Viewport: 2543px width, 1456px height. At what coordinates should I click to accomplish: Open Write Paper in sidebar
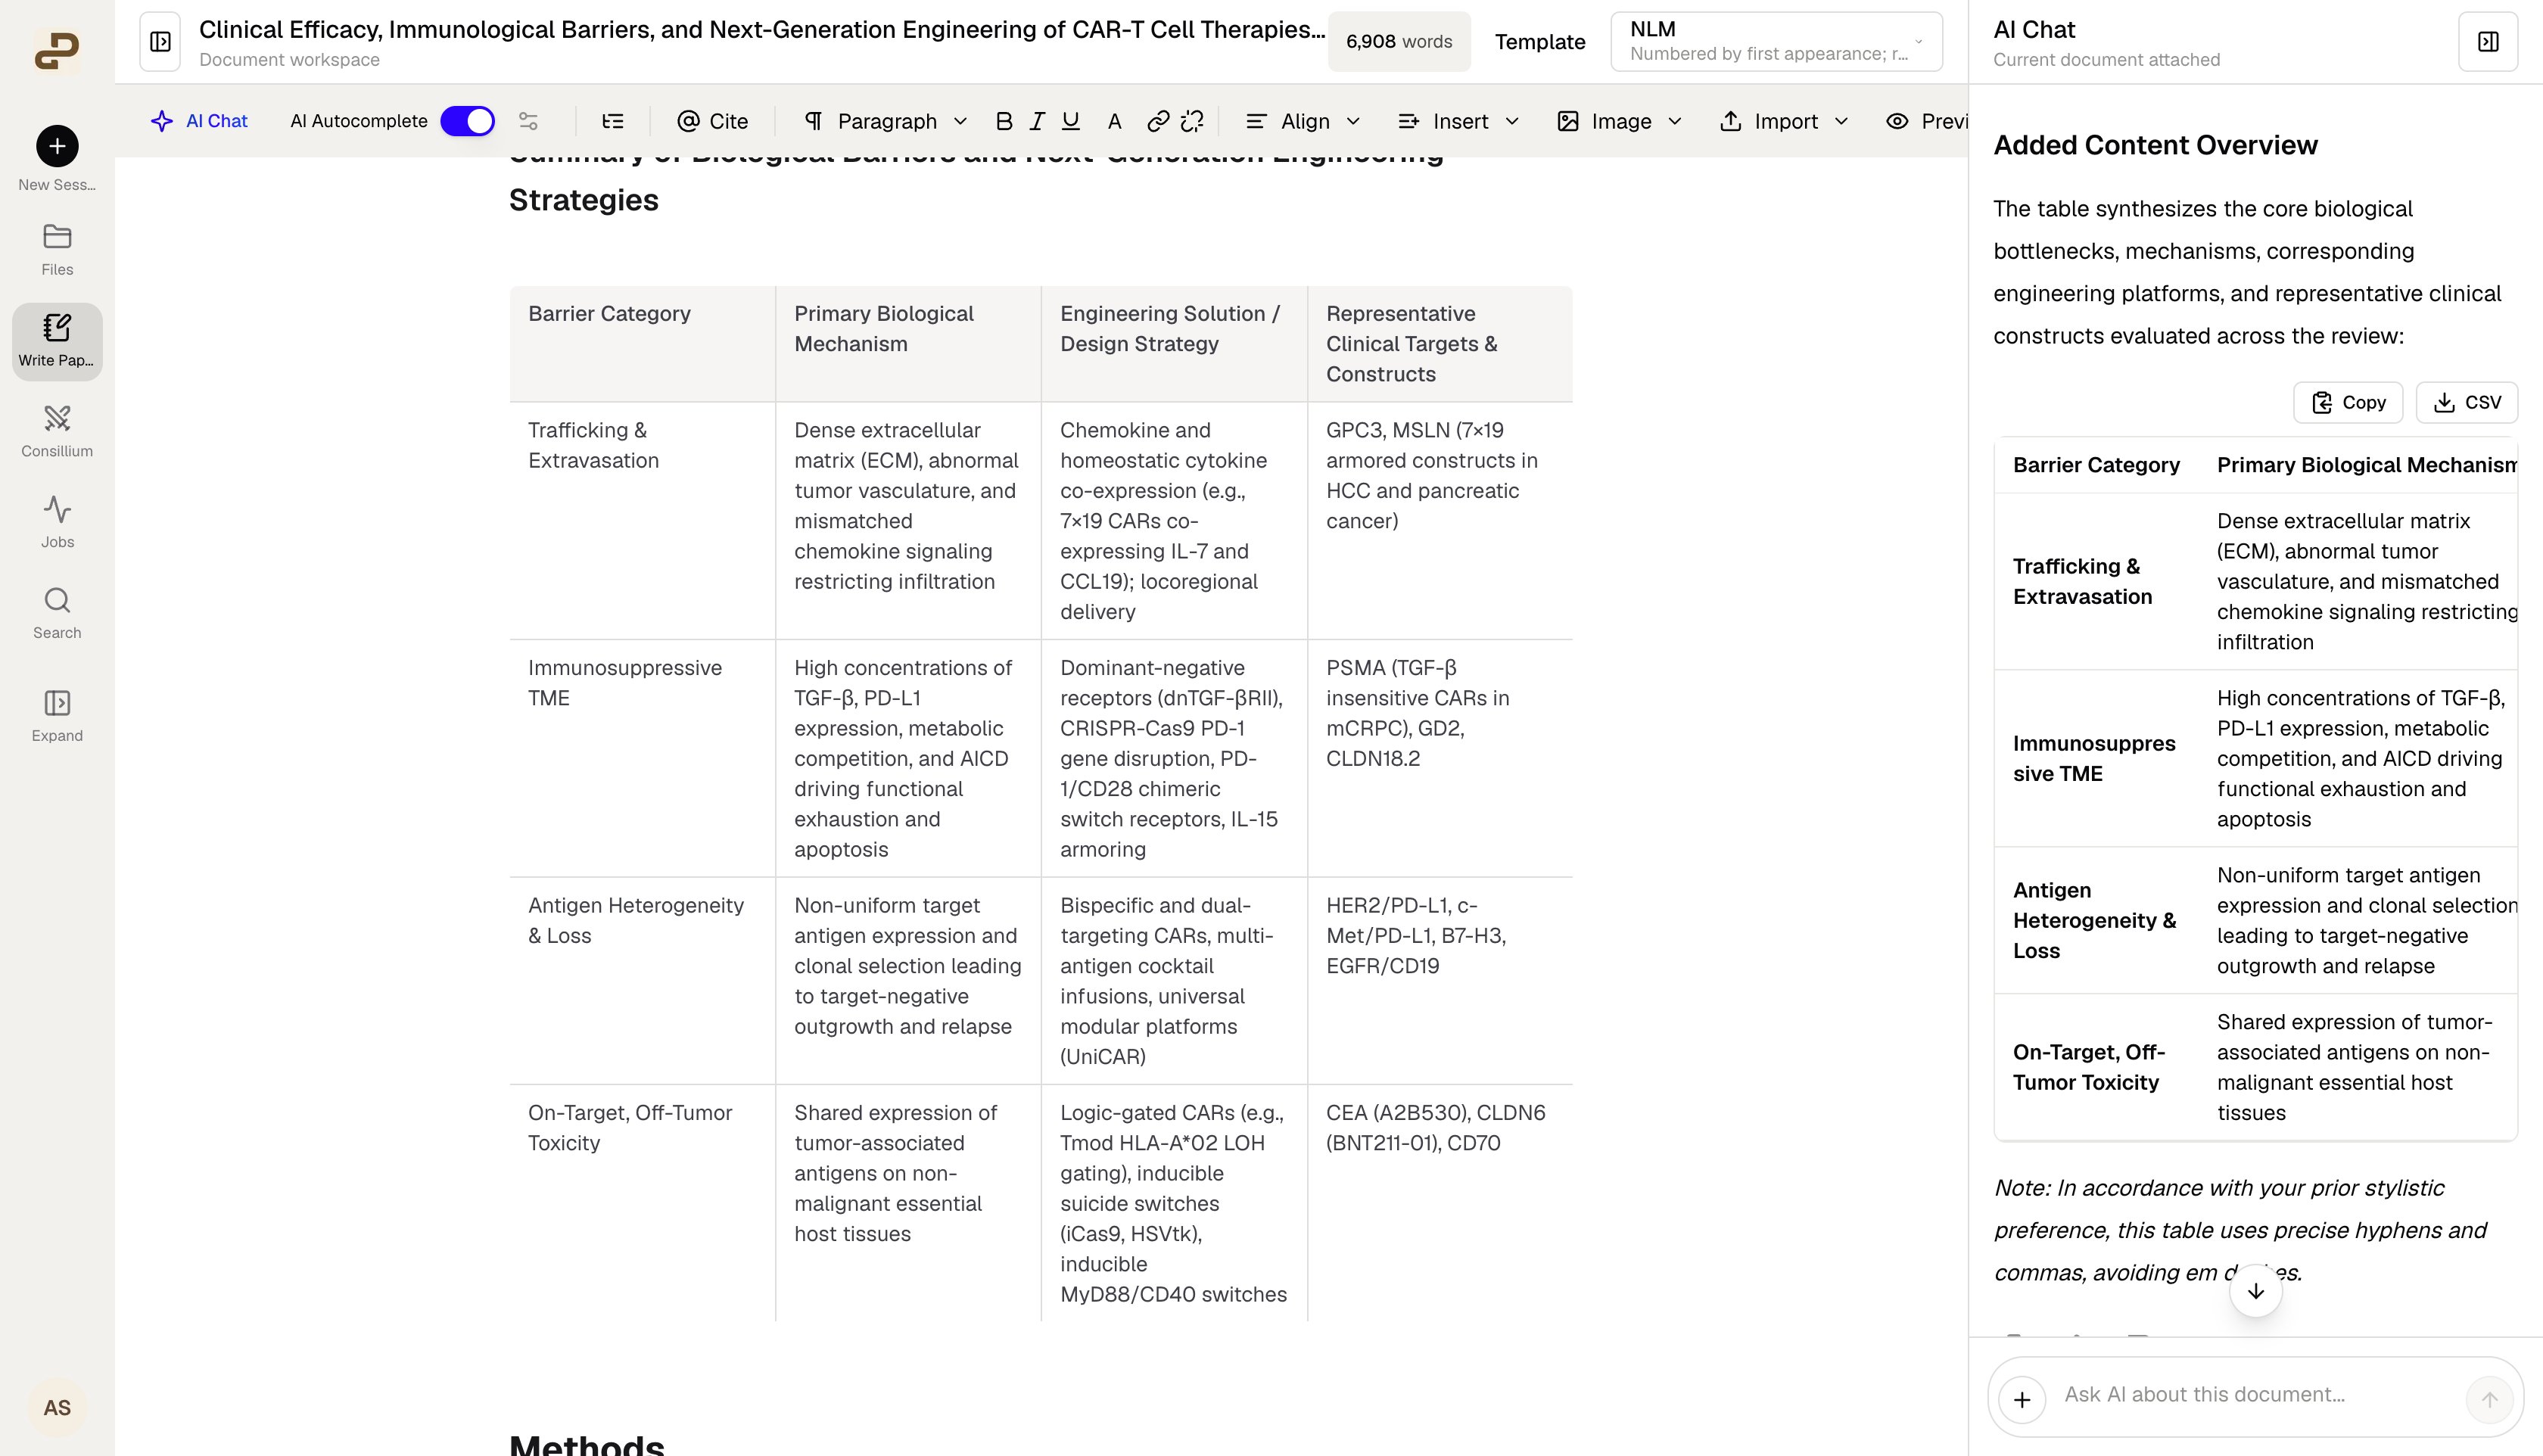(x=57, y=341)
